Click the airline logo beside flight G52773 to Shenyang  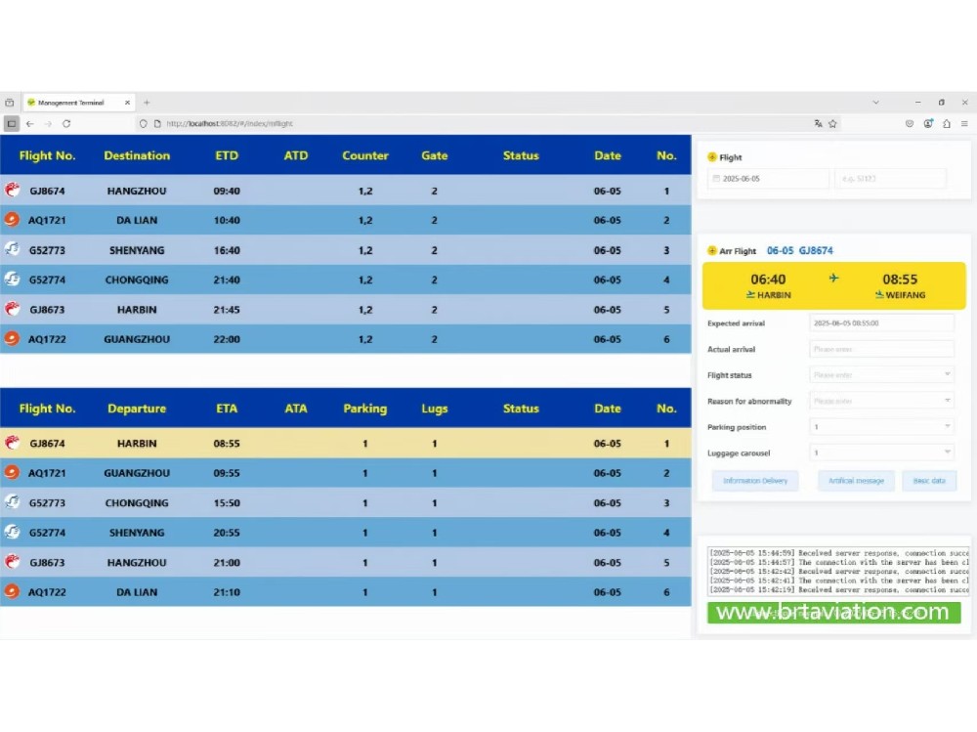pyautogui.click(x=12, y=249)
